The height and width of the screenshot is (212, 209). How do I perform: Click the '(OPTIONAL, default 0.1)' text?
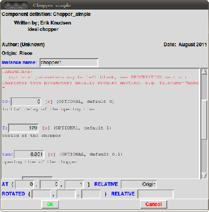tap(91, 154)
